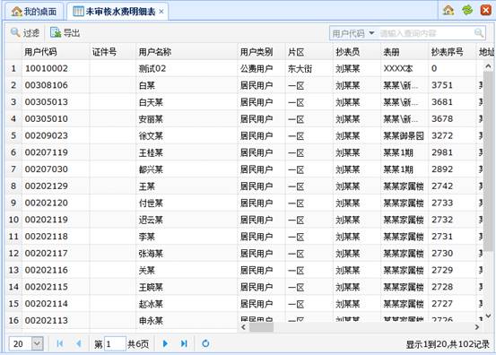The image size is (496, 355).
Task: Select user code 00202129
Action: pyautogui.click(x=46, y=186)
